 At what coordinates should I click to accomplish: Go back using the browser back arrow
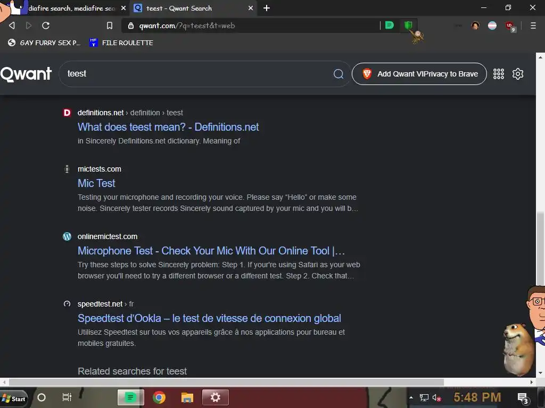pyautogui.click(x=12, y=25)
